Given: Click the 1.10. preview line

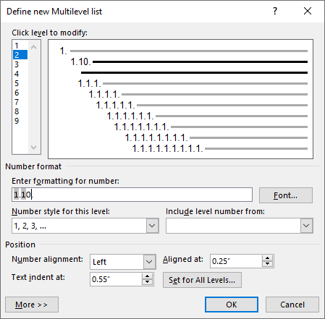Looking at the screenshot, I should coord(189,62).
